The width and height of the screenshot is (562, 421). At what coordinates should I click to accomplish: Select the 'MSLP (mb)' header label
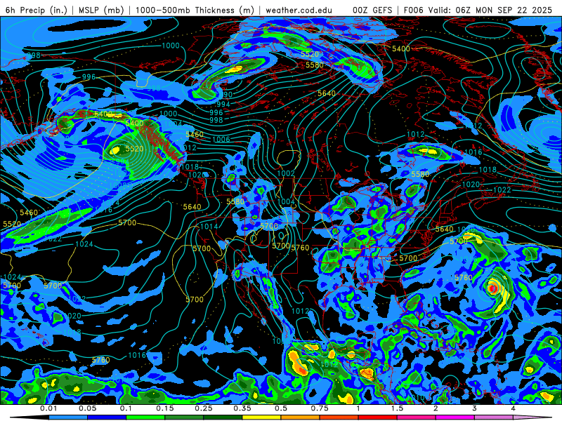(101, 10)
